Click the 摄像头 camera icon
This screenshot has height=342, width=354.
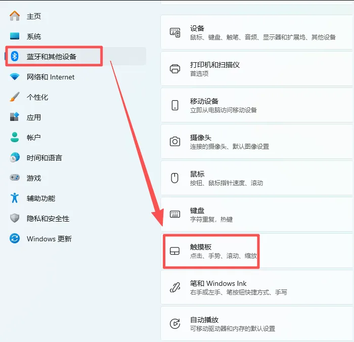pyautogui.click(x=175, y=142)
